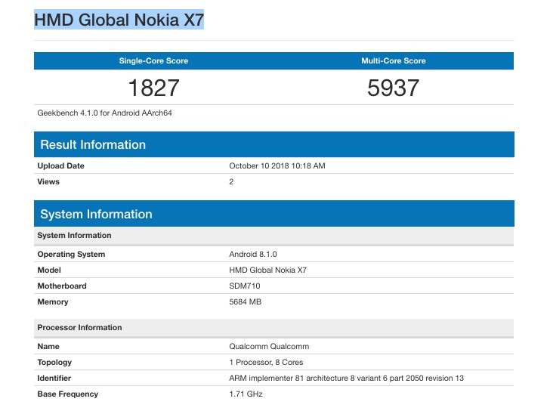Select the 'Multi-Core Score' header
550x408 pixels.
pos(394,60)
